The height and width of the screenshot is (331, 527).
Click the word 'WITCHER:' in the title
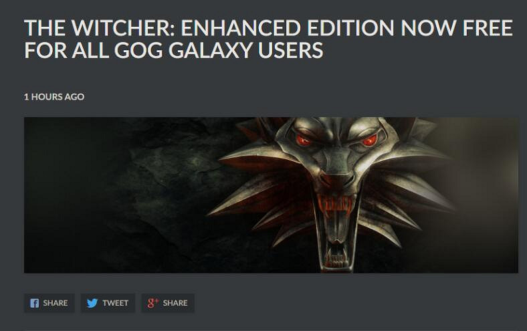122,28
